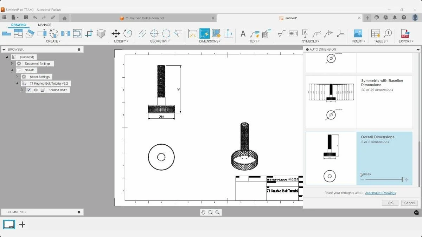Image resolution: width=422 pixels, height=237 pixels.
Task: Open the INSERT dropdown menu
Action: (x=358, y=41)
